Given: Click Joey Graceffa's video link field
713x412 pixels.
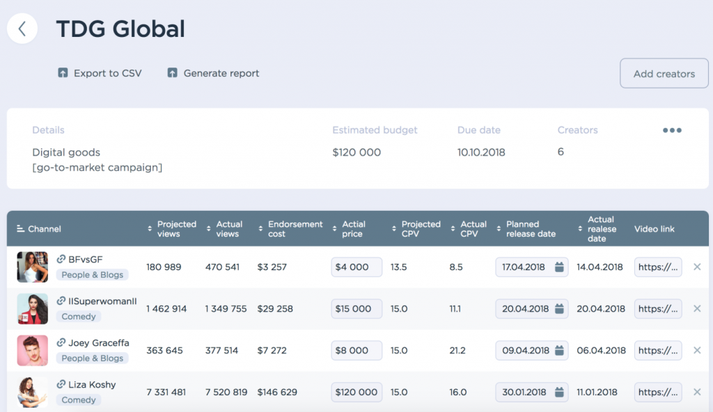Looking at the screenshot, I should pyautogui.click(x=657, y=351).
